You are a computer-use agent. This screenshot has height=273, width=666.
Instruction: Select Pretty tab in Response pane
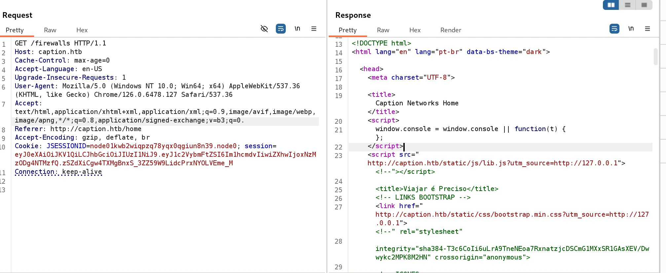(348, 30)
